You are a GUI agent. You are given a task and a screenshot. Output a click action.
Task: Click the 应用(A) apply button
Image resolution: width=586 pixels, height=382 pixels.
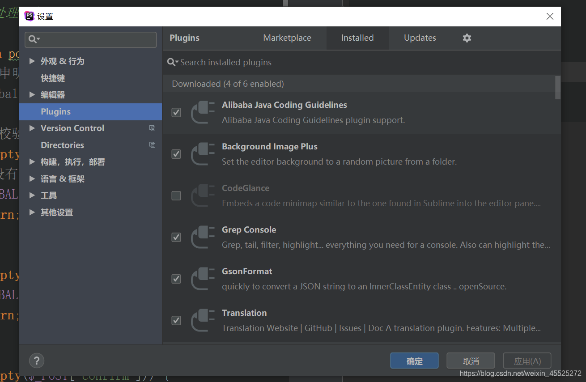(x=527, y=361)
